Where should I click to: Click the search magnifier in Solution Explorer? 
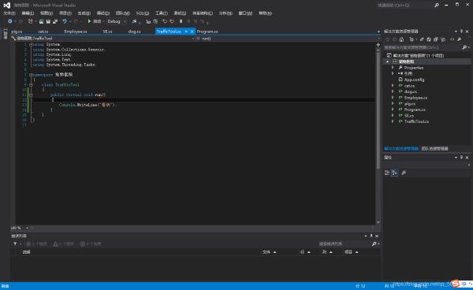point(464,47)
